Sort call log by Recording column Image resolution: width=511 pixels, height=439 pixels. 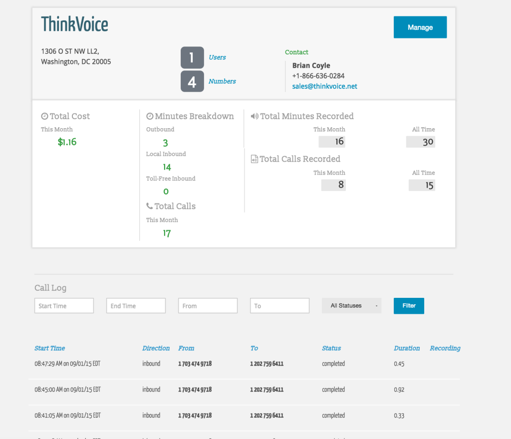tap(445, 348)
